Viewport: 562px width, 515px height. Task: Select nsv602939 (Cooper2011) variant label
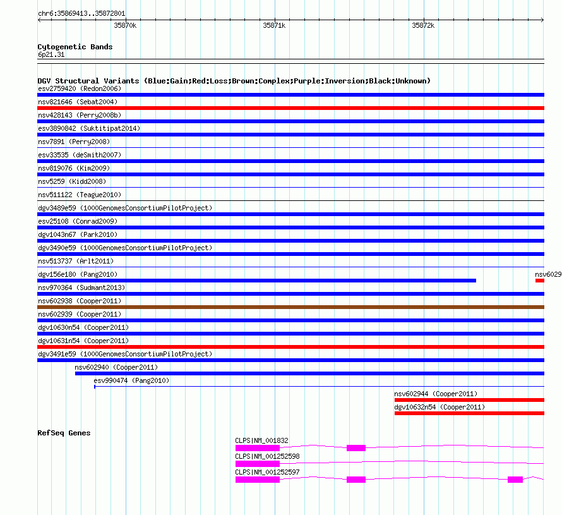(80, 314)
